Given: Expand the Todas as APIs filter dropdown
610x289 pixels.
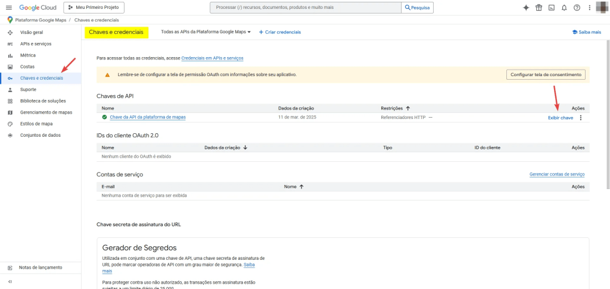Looking at the screenshot, I should pos(206,32).
